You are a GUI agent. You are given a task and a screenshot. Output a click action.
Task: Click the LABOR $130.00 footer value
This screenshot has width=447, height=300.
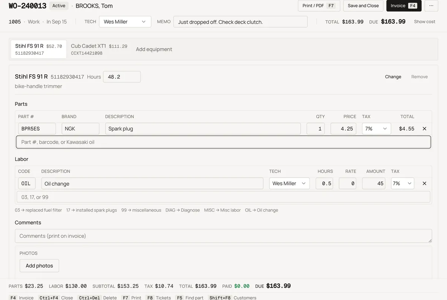coord(76,286)
